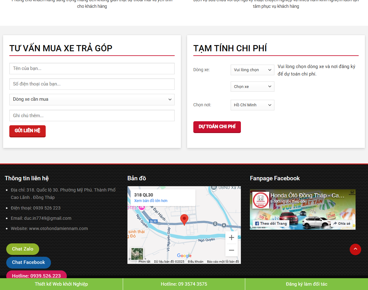Click the Chat Facebook button
Image resolution: width=368 pixels, height=290 pixels.
coord(28,262)
